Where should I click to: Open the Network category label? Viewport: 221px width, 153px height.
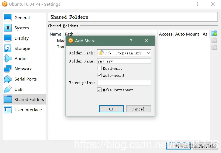click(x=23, y=69)
